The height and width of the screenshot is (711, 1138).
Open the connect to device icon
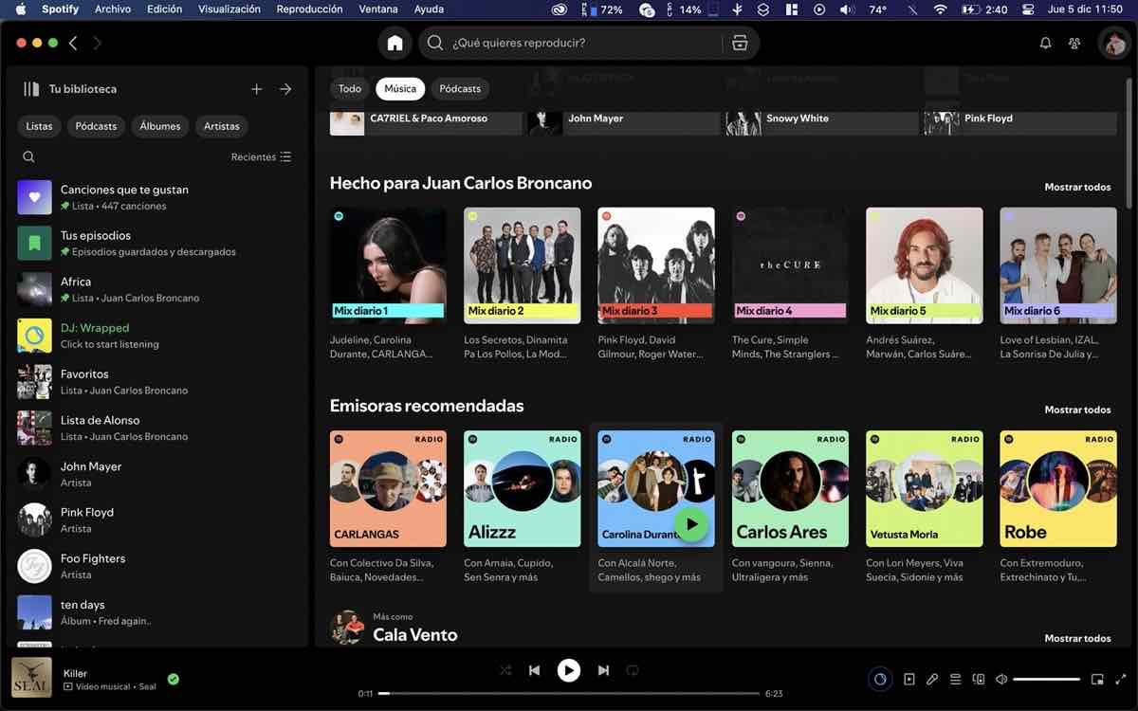tap(979, 679)
